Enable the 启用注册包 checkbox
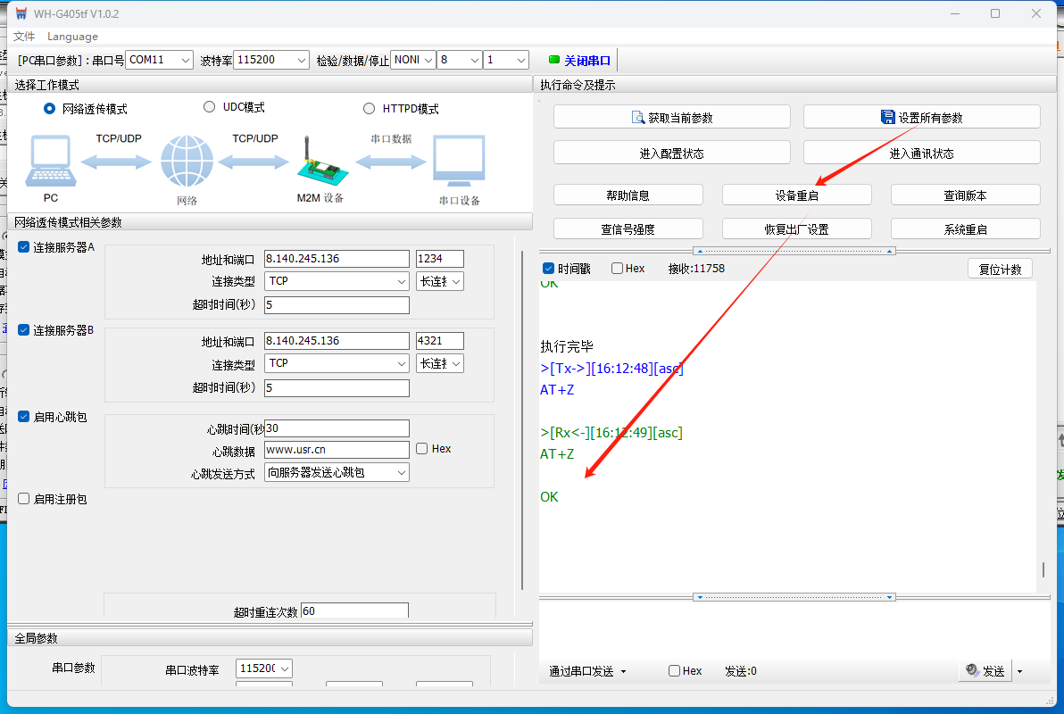 tap(24, 499)
